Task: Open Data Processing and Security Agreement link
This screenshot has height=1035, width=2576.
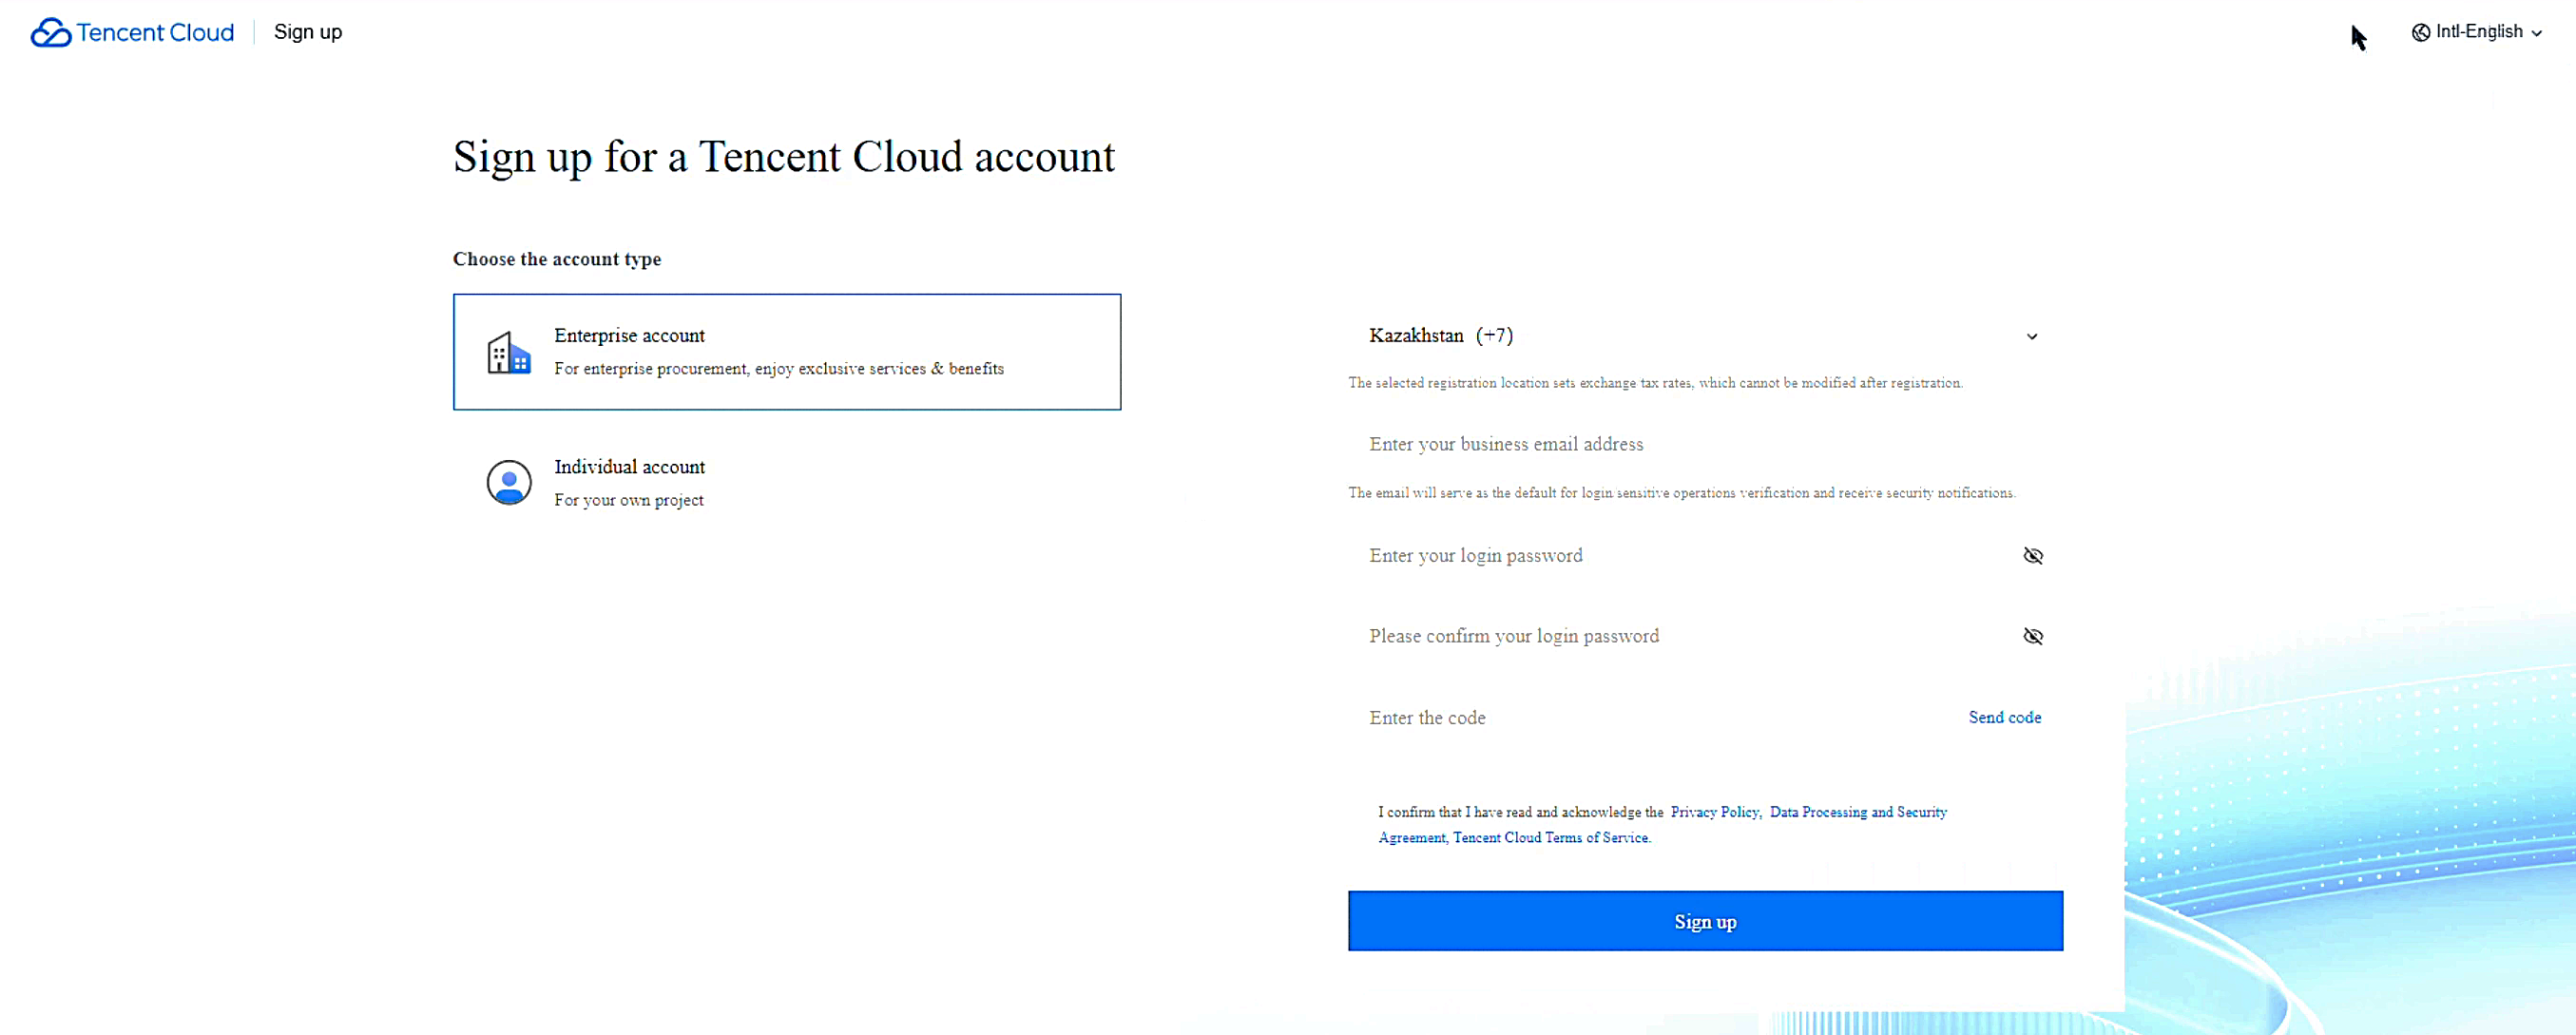Action: pyautogui.click(x=1663, y=825)
